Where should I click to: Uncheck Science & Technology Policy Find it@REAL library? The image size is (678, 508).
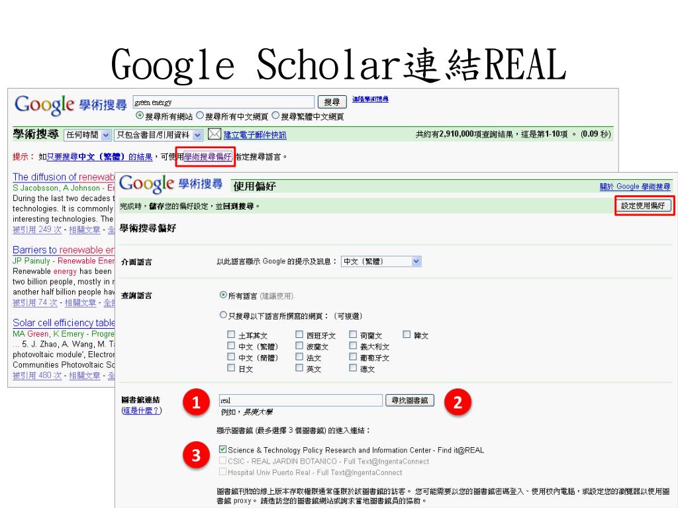(x=222, y=449)
